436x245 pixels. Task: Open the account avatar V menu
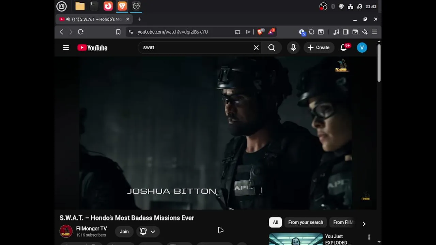point(362,48)
